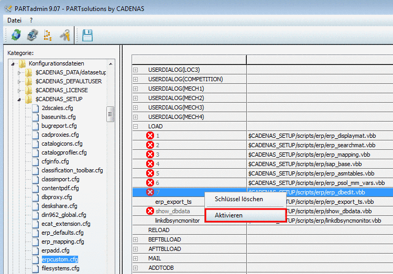Expand the MAIL section

click(x=136, y=258)
